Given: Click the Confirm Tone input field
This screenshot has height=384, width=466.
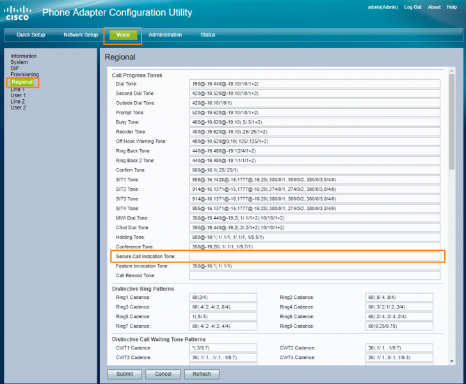Looking at the screenshot, I should (315, 170).
